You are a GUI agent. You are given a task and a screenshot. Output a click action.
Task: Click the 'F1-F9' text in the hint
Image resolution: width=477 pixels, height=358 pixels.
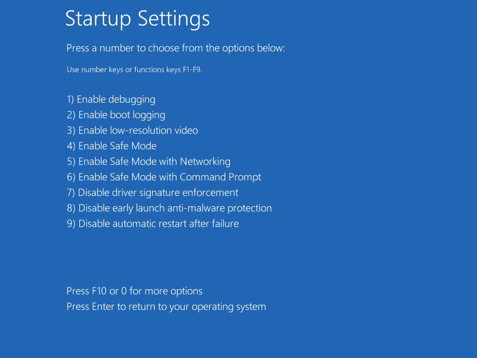tap(192, 69)
